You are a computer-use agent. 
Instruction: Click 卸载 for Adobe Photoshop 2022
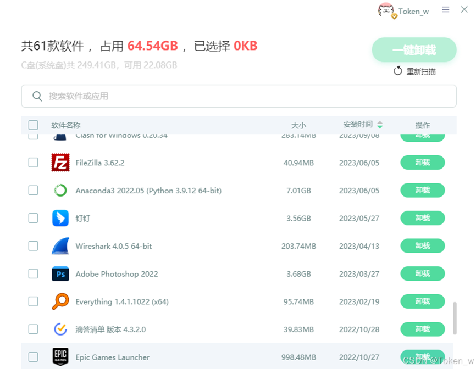[423, 274]
